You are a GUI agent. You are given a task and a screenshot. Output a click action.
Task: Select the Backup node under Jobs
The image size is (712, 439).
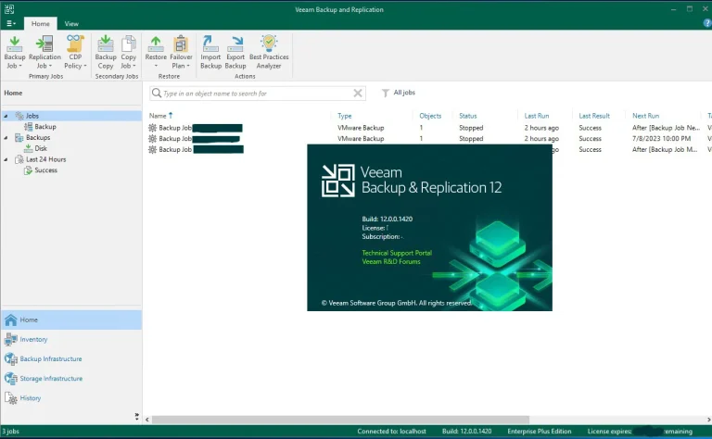(44, 127)
